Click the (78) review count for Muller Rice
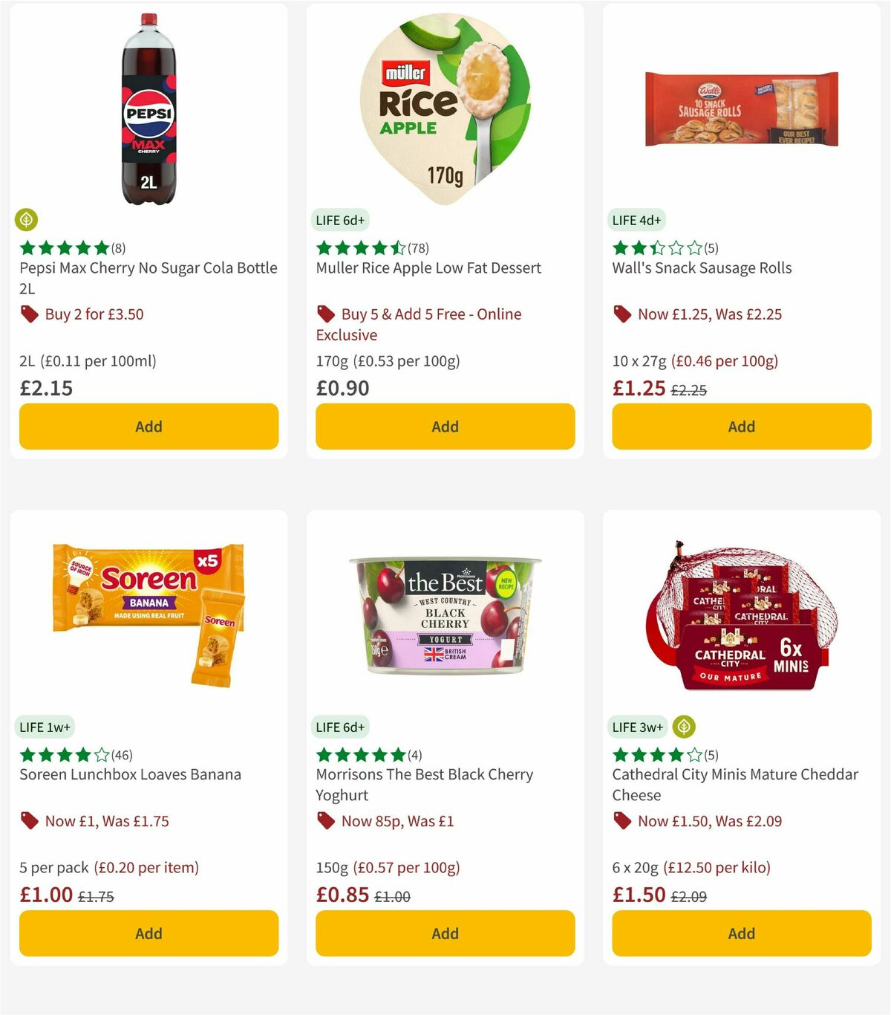Screen dimensions: 891x1015 418,247
